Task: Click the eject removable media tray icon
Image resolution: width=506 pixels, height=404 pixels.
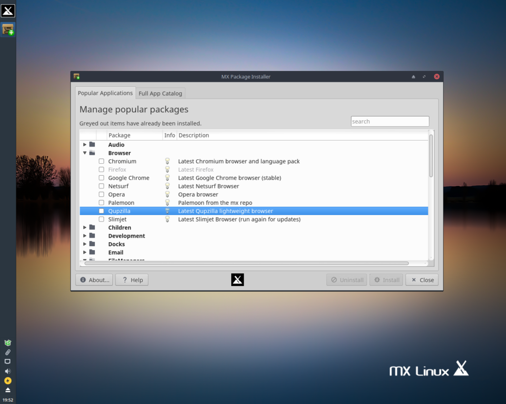Action: tap(8, 390)
